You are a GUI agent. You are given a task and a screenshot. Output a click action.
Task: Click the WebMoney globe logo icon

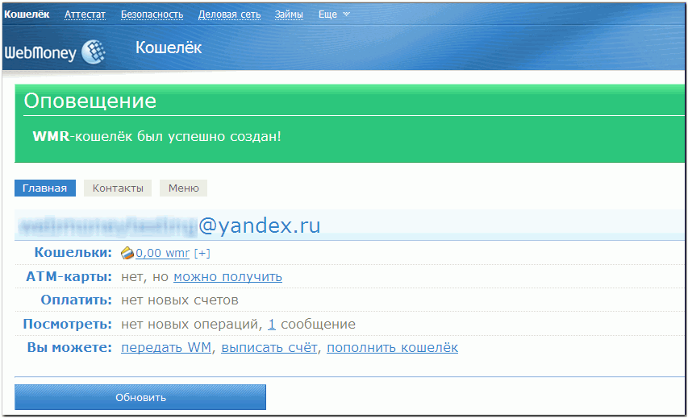point(94,52)
